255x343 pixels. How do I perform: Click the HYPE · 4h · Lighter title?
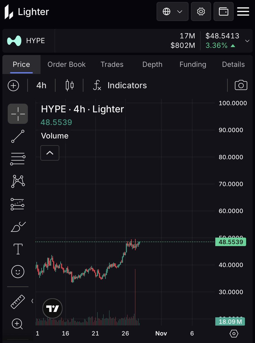(83, 109)
